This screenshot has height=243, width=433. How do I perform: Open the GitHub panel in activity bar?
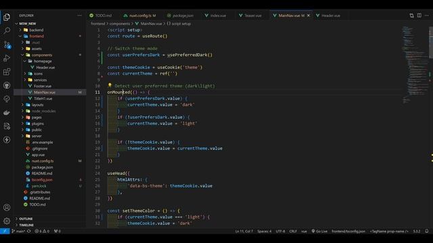click(7, 86)
